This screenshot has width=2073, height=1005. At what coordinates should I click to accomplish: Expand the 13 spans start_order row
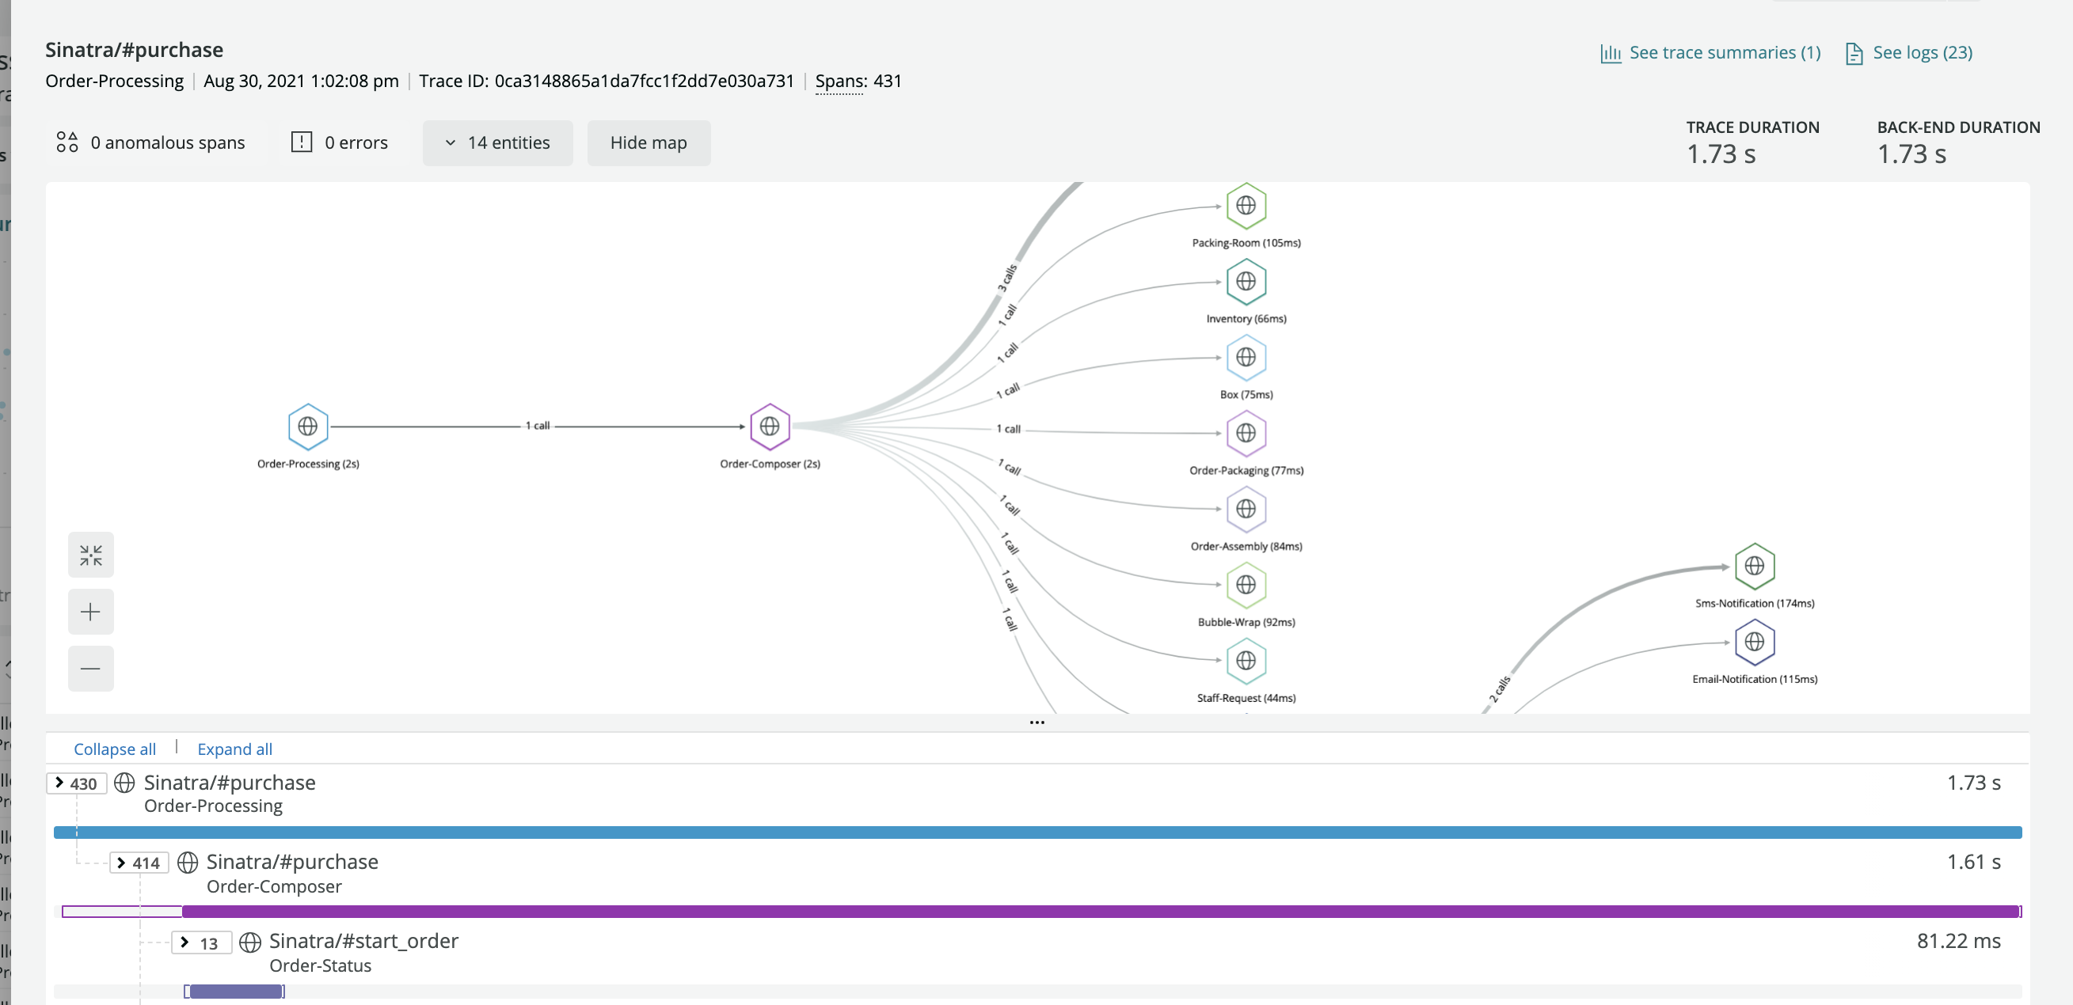(200, 942)
